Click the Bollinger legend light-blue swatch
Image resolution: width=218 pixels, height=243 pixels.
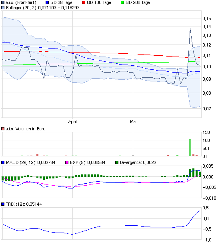[x=3, y=8]
